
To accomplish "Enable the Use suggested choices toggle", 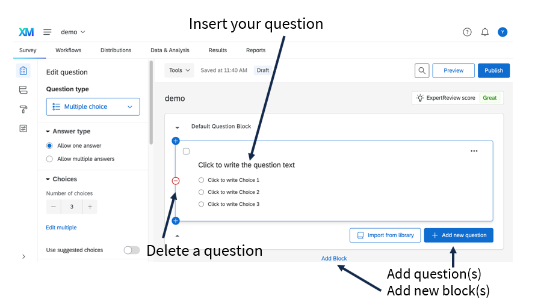I will pos(132,250).
